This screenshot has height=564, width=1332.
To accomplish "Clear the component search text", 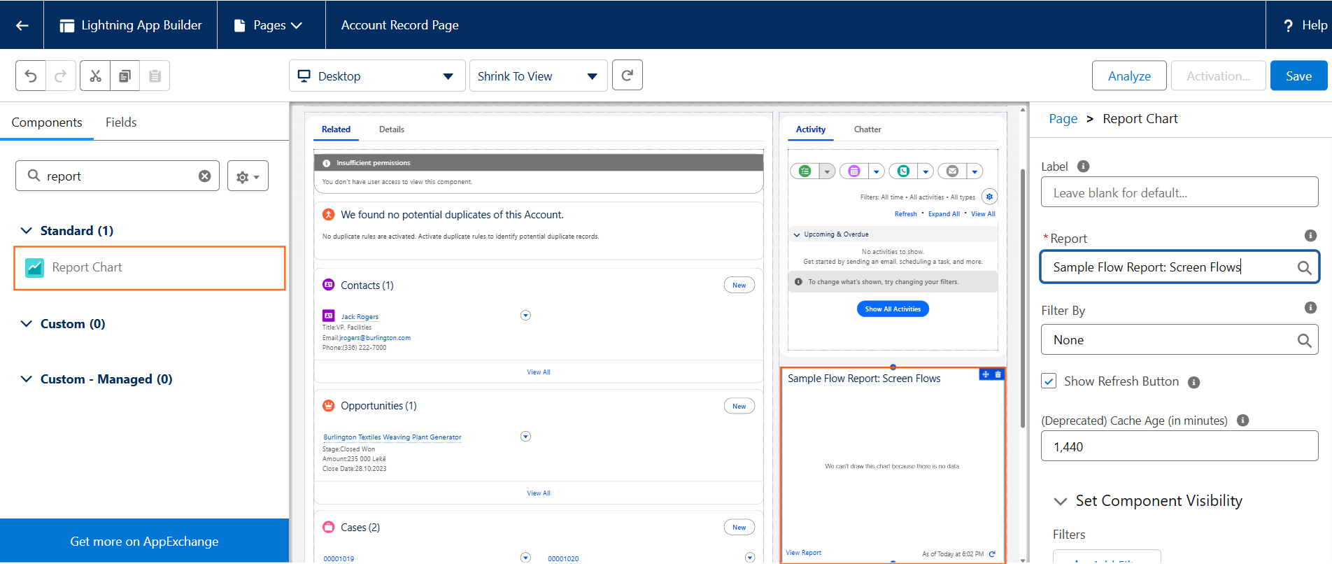I will 204,176.
